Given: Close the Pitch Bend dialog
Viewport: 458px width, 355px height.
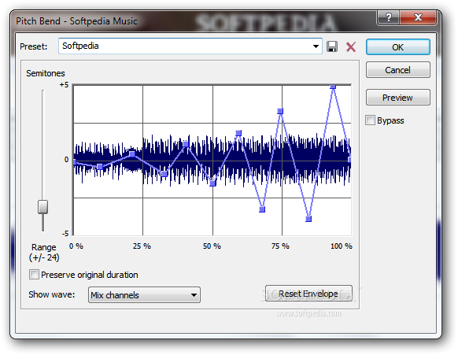Looking at the screenshot, I should click(x=418, y=17).
